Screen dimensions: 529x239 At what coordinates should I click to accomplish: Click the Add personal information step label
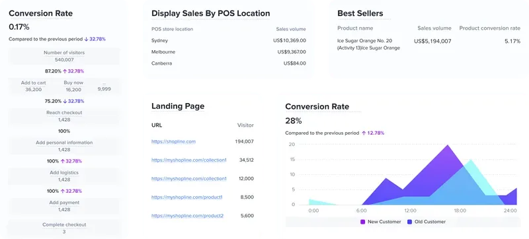pos(64,143)
